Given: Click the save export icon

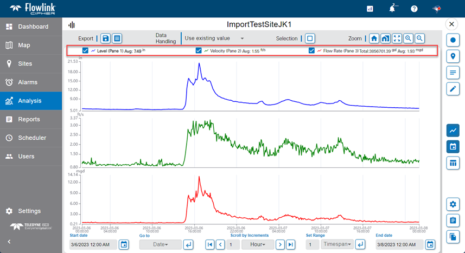Looking at the screenshot, I should (106, 38).
